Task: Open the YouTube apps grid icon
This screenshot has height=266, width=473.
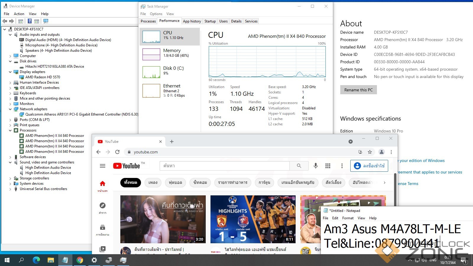Action: [x=328, y=166]
